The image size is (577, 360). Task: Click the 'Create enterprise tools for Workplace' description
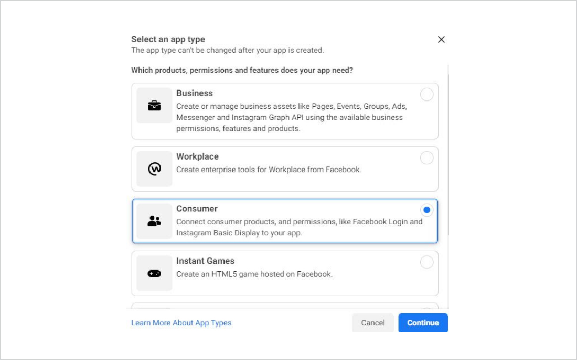click(269, 170)
